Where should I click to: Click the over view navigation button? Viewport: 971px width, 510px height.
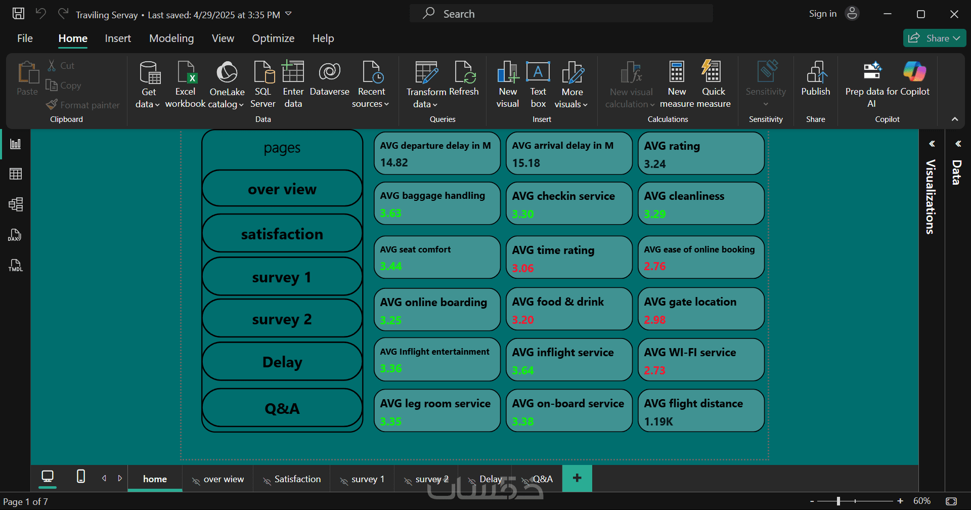[282, 189]
